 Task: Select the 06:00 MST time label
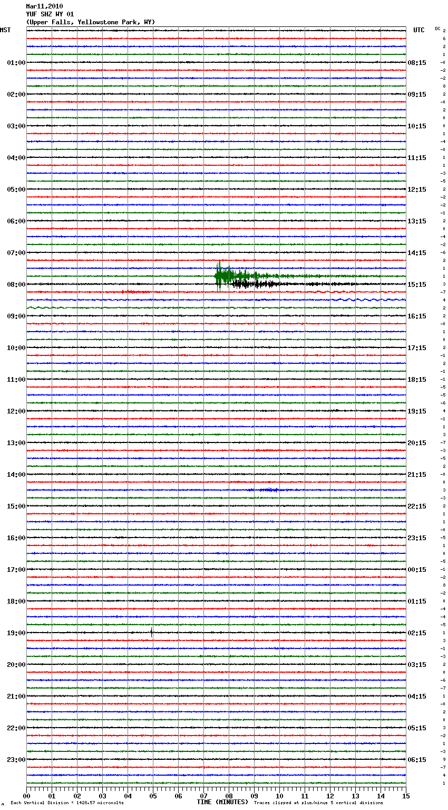pyautogui.click(x=16, y=221)
